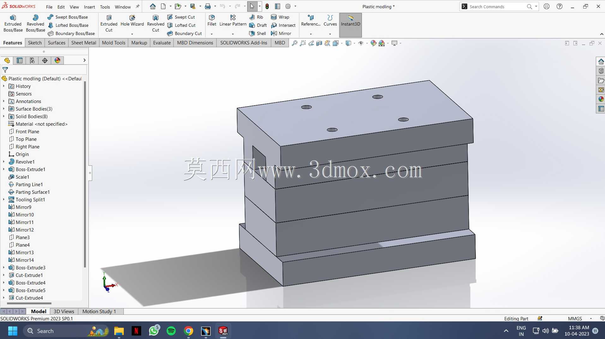Select the Extruded Boss/Base tool

tap(13, 24)
